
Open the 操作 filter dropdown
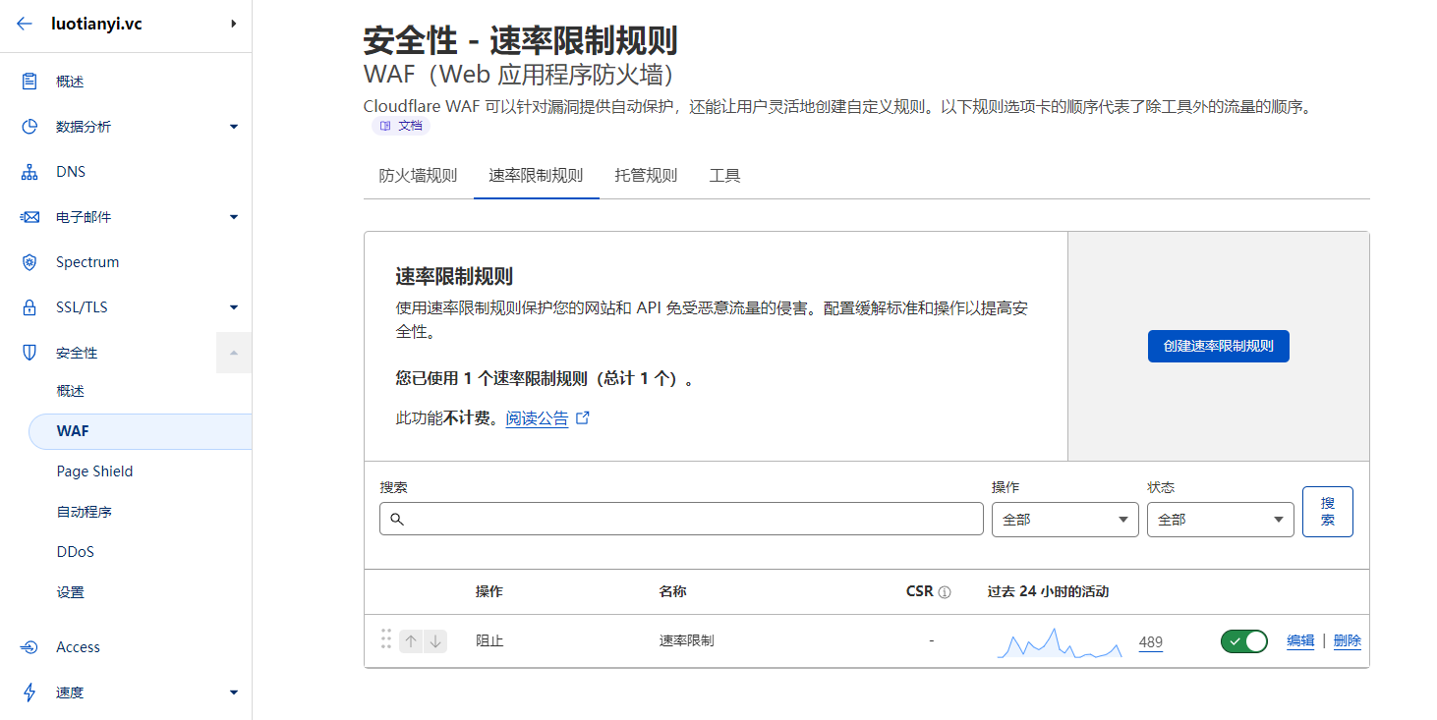pos(1064,520)
